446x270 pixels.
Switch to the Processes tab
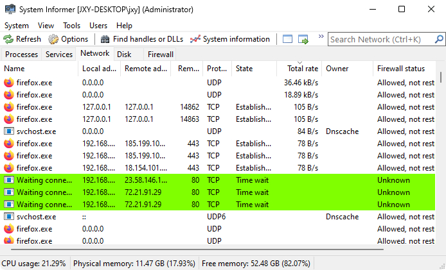pyautogui.click(x=21, y=55)
